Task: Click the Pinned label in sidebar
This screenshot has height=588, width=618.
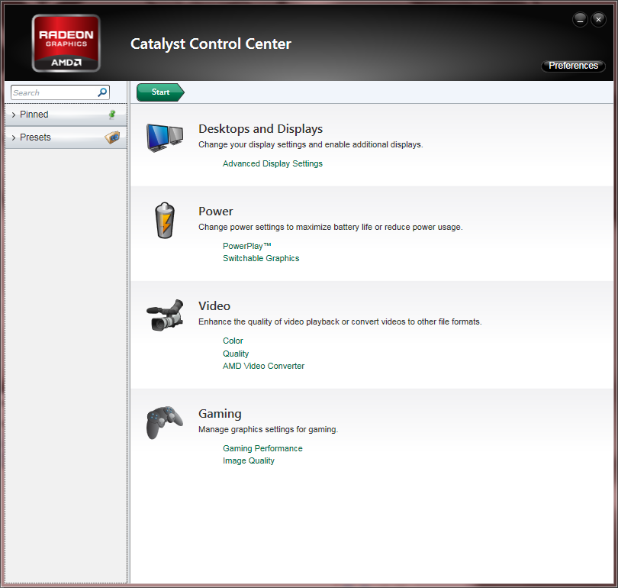Action: pyautogui.click(x=34, y=115)
